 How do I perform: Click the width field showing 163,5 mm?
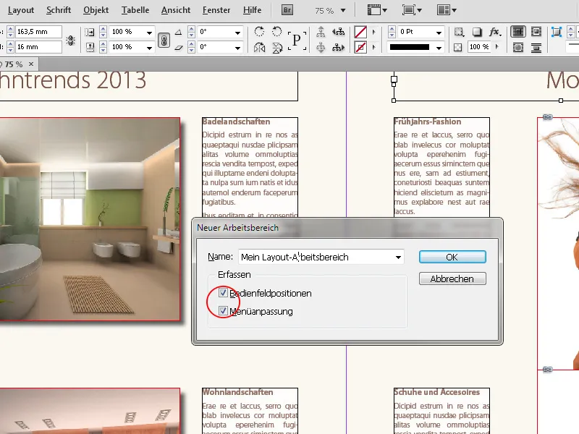pos(38,32)
